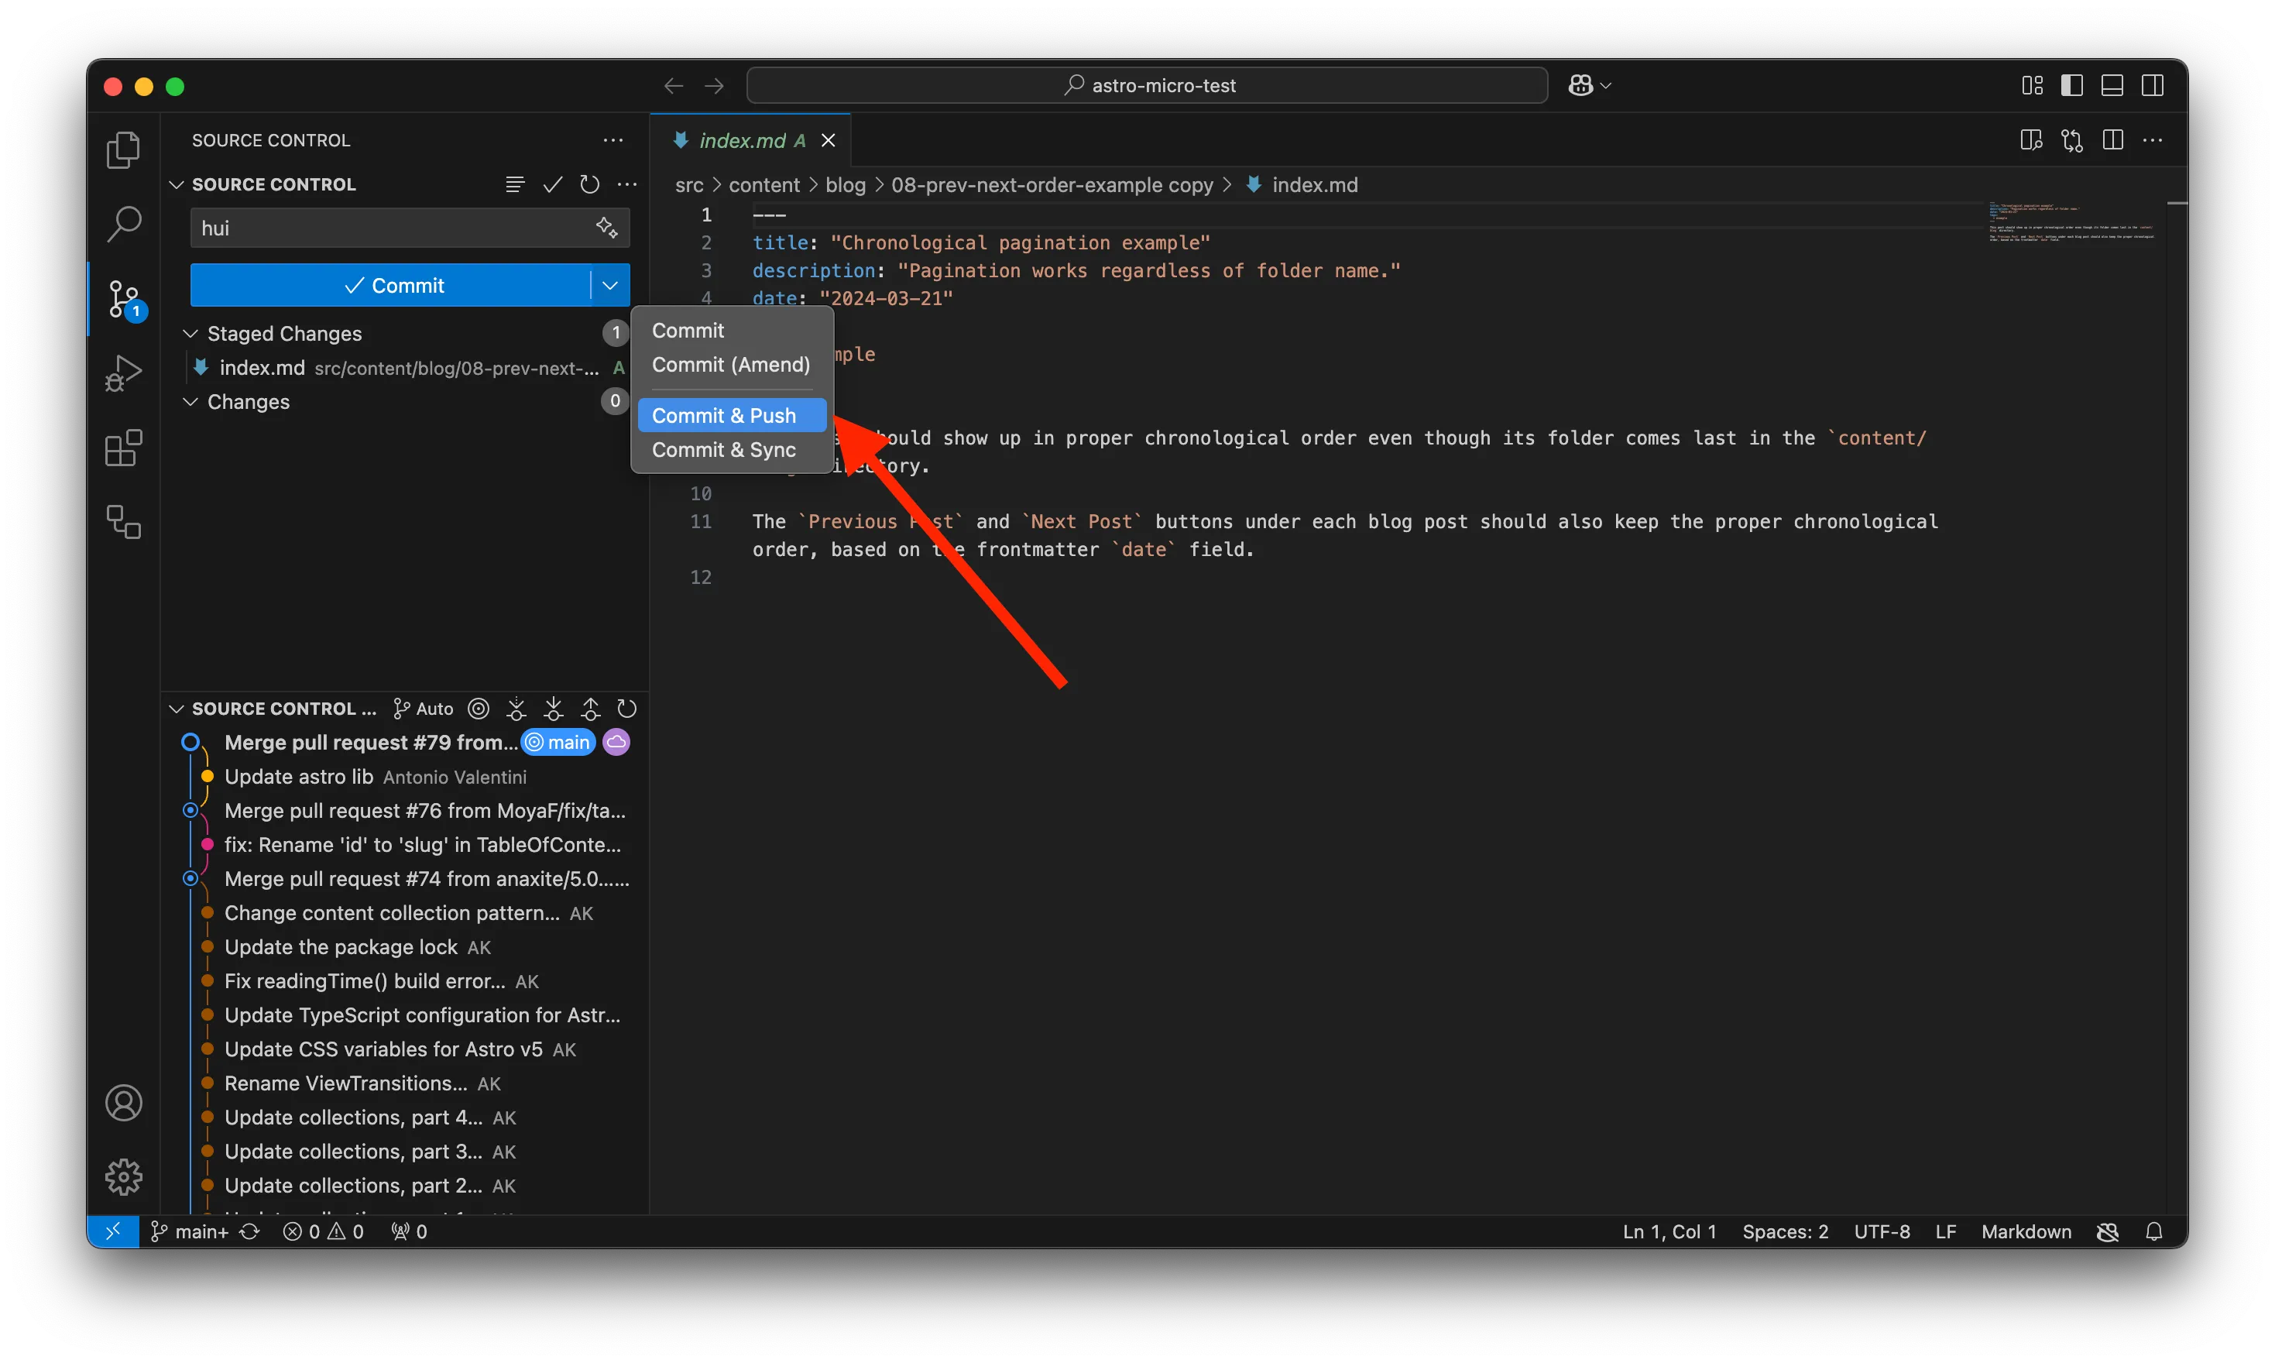Image resolution: width=2275 pixels, height=1363 pixels.
Task: Click the astro-micro-test command center search
Action: [x=1147, y=85]
